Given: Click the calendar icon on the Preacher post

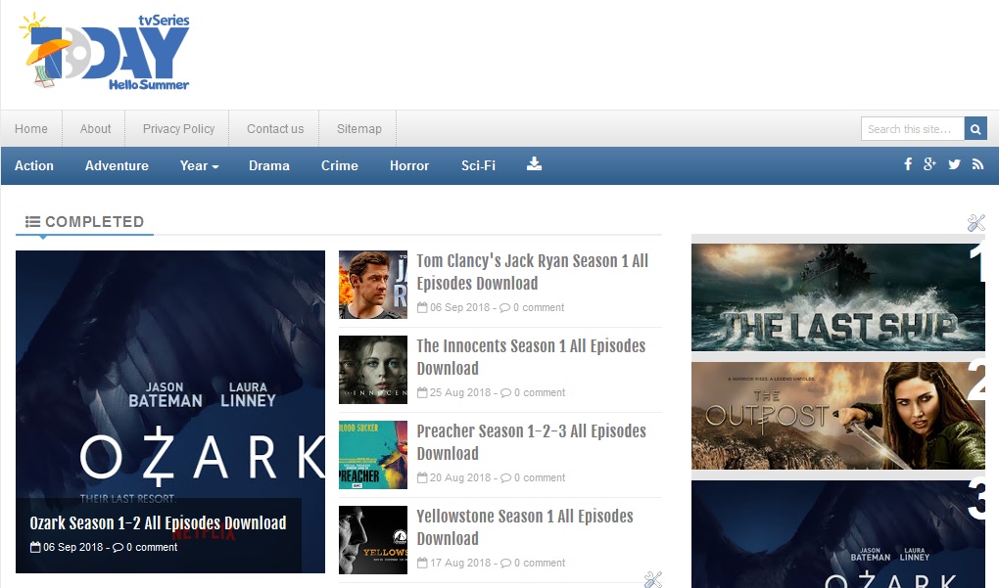Looking at the screenshot, I should pos(421,477).
